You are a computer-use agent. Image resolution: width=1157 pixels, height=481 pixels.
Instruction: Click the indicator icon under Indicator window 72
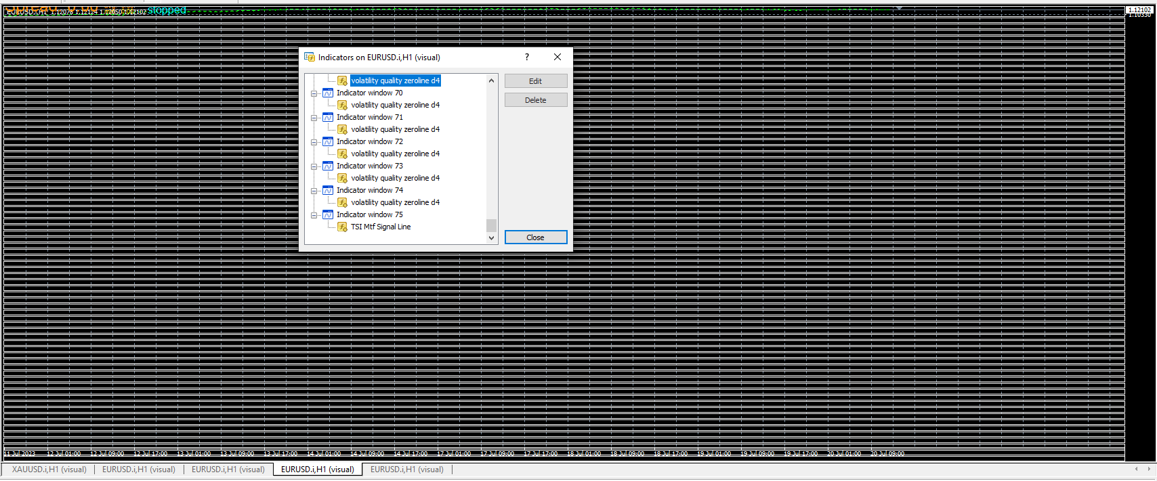(343, 154)
